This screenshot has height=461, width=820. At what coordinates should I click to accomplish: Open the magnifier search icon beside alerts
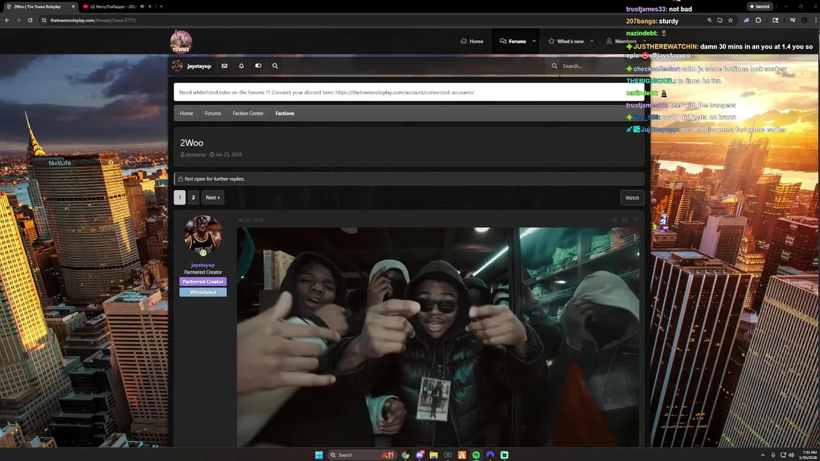coord(275,66)
